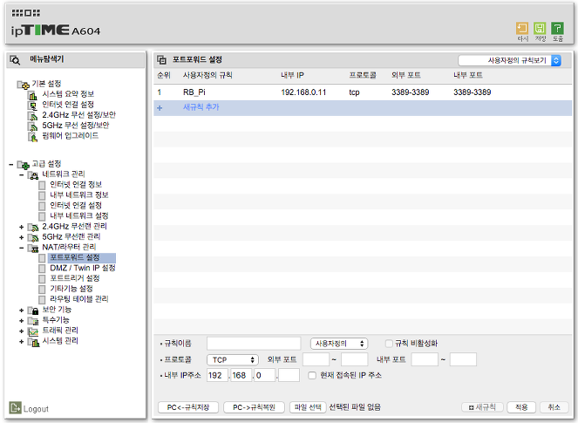578x423 pixels.
Task: Check the 현재 접속된 IP 주소 box
Action: coord(312,375)
